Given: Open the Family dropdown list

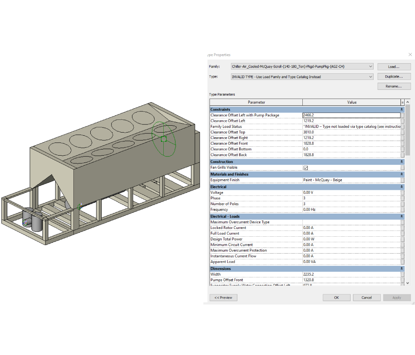Looking at the screenshot, I should point(370,66).
